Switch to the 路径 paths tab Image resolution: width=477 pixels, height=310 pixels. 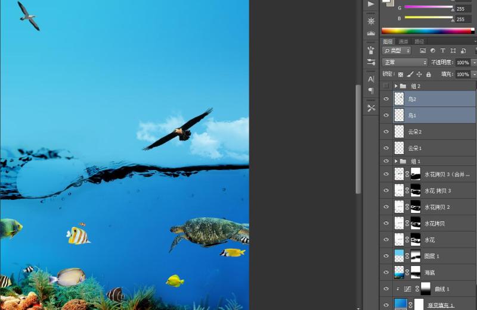pyautogui.click(x=419, y=41)
